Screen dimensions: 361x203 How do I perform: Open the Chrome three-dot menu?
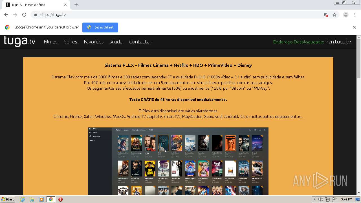click(x=355, y=15)
